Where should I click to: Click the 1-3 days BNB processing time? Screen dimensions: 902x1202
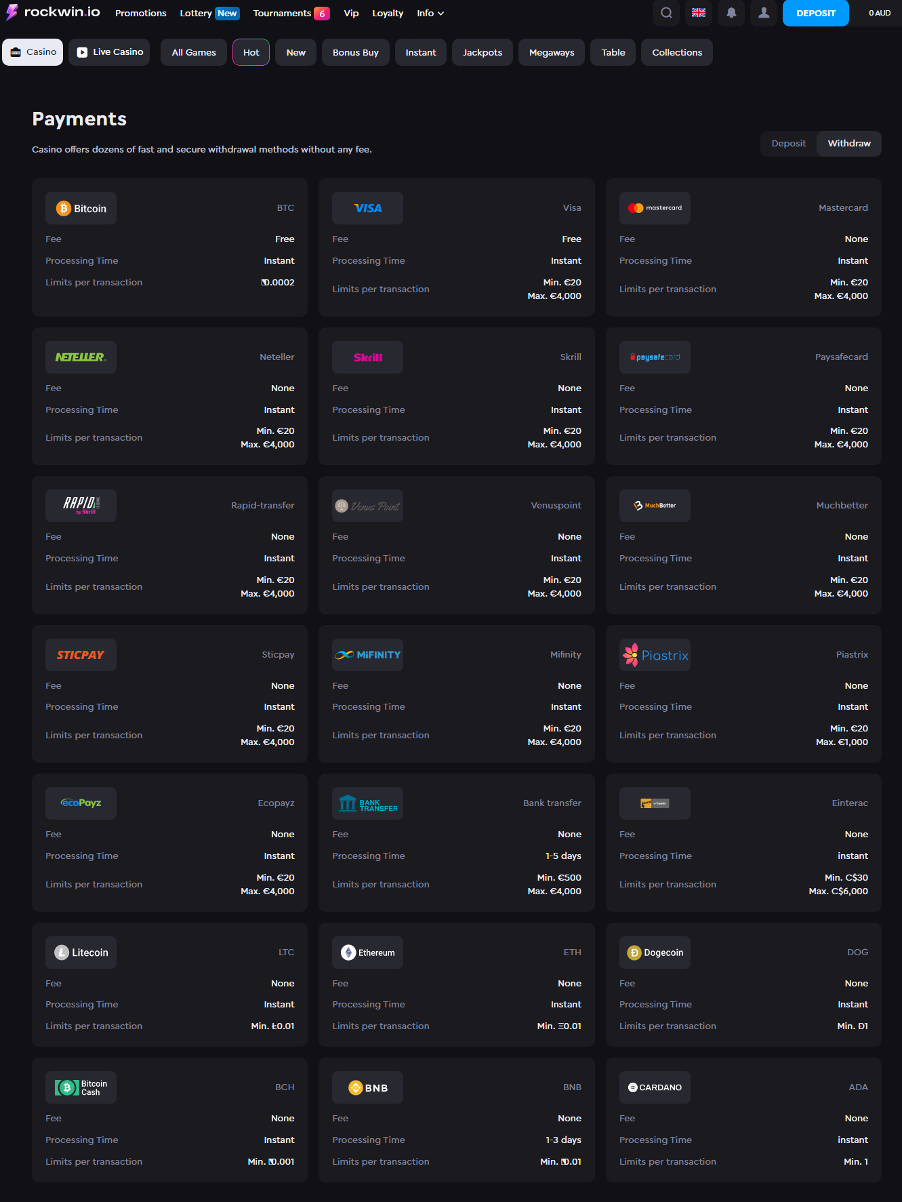[563, 1140]
